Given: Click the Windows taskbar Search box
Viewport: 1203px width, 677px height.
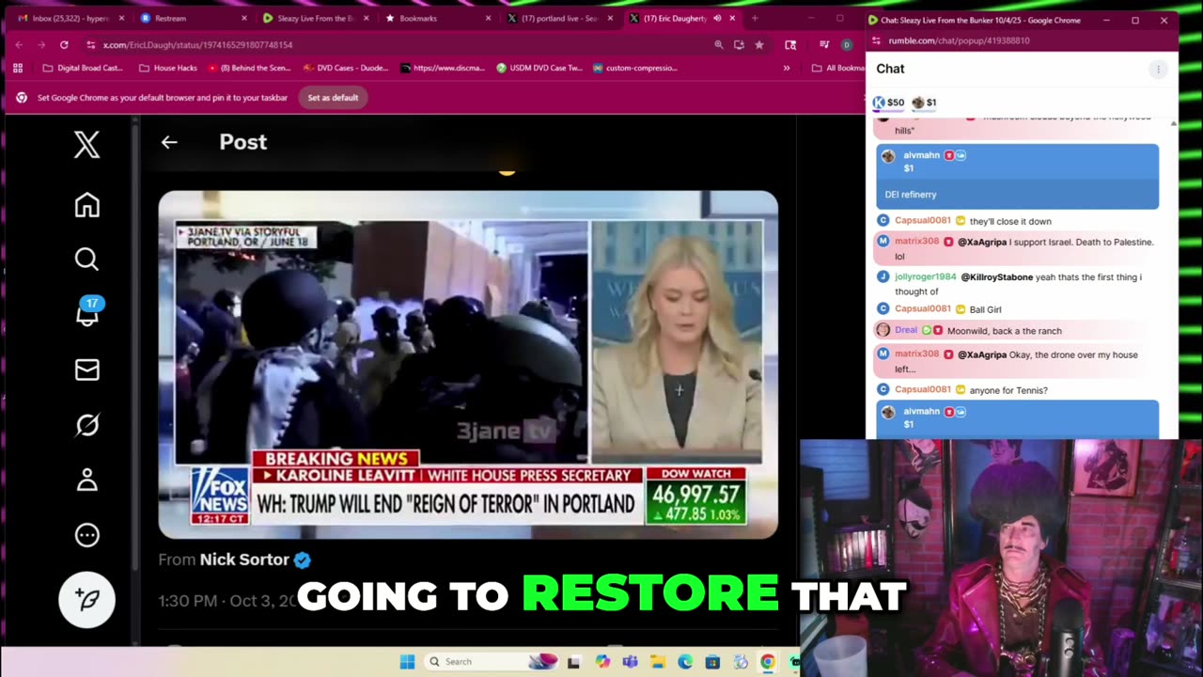Looking at the screenshot, I should [491, 662].
